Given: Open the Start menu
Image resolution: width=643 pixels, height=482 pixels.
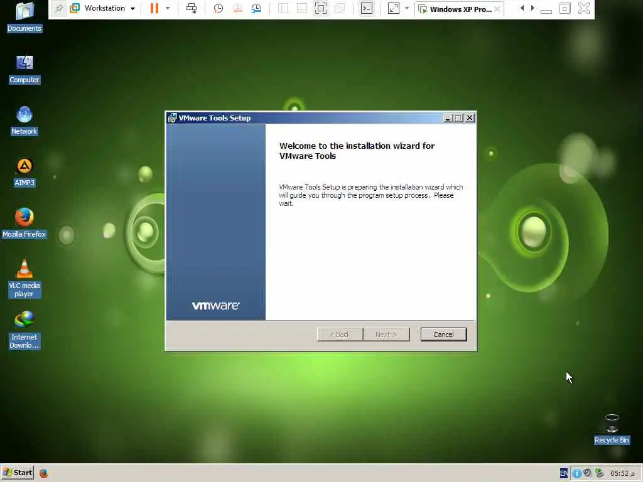Looking at the screenshot, I should [17, 473].
